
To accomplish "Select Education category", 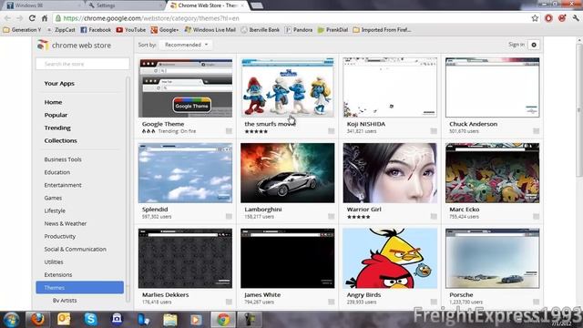I will click(x=56, y=172).
